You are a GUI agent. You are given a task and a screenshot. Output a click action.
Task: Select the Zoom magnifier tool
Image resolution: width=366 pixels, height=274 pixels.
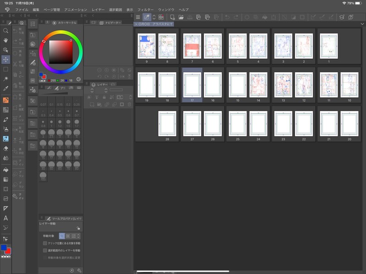[6, 31]
